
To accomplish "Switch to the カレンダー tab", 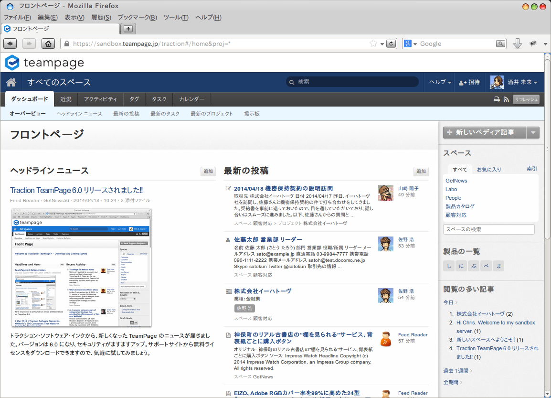I will coord(191,99).
